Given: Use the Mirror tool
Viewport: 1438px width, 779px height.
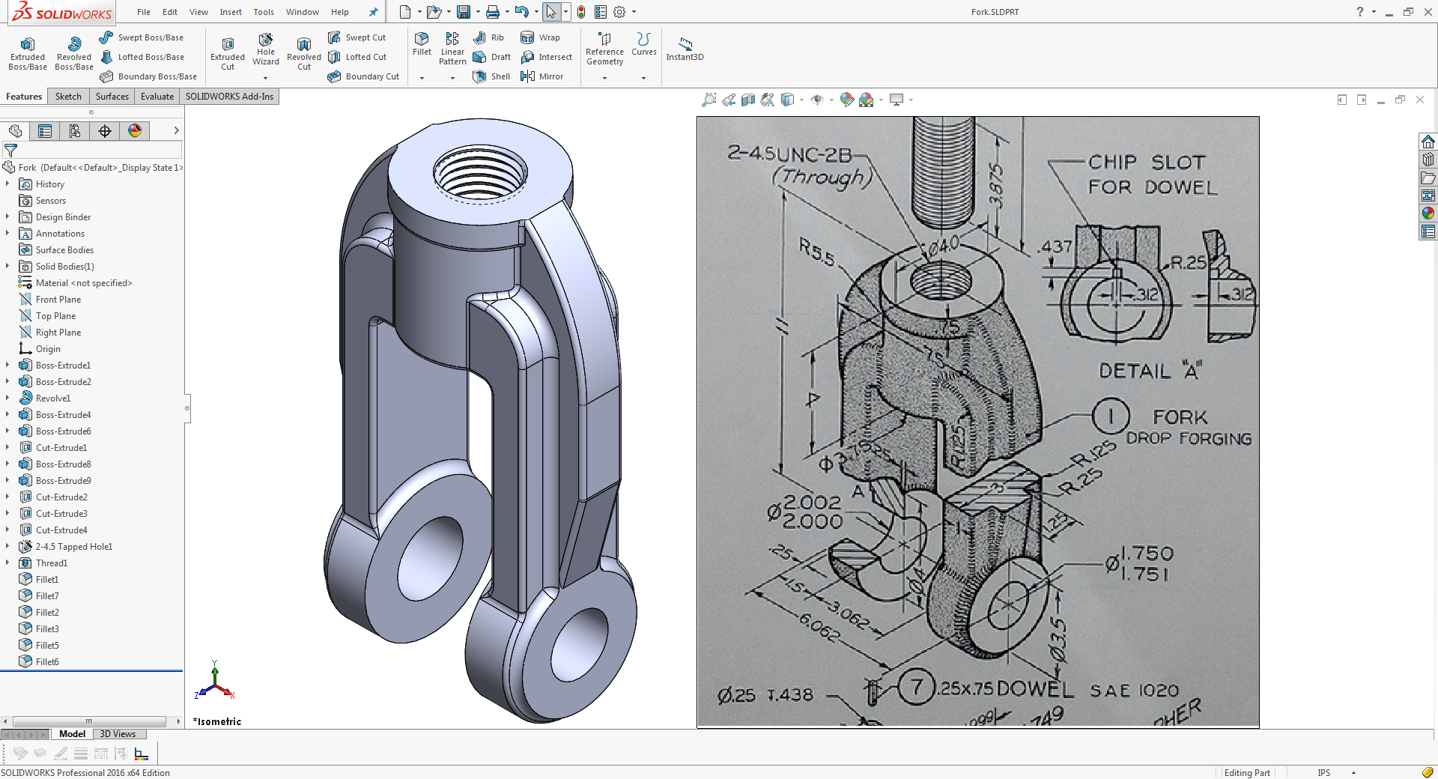Looking at the screenshot, I should coord(541,76).
